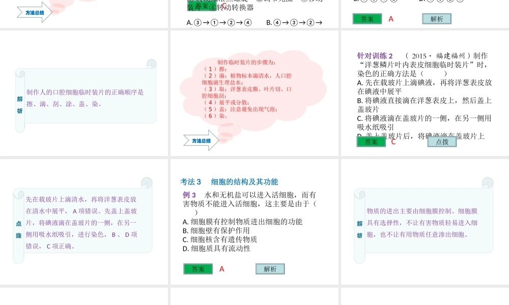
Task: Click the line 胞，也不让有用物质任意渗出细胞。
Action: pyautogui.click(x=418, y=234)
